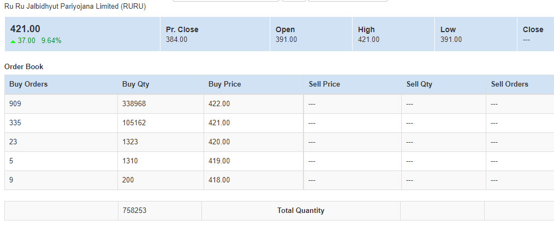
Task: Click the Total Quantity label
Action: click(x=300, y=211)
